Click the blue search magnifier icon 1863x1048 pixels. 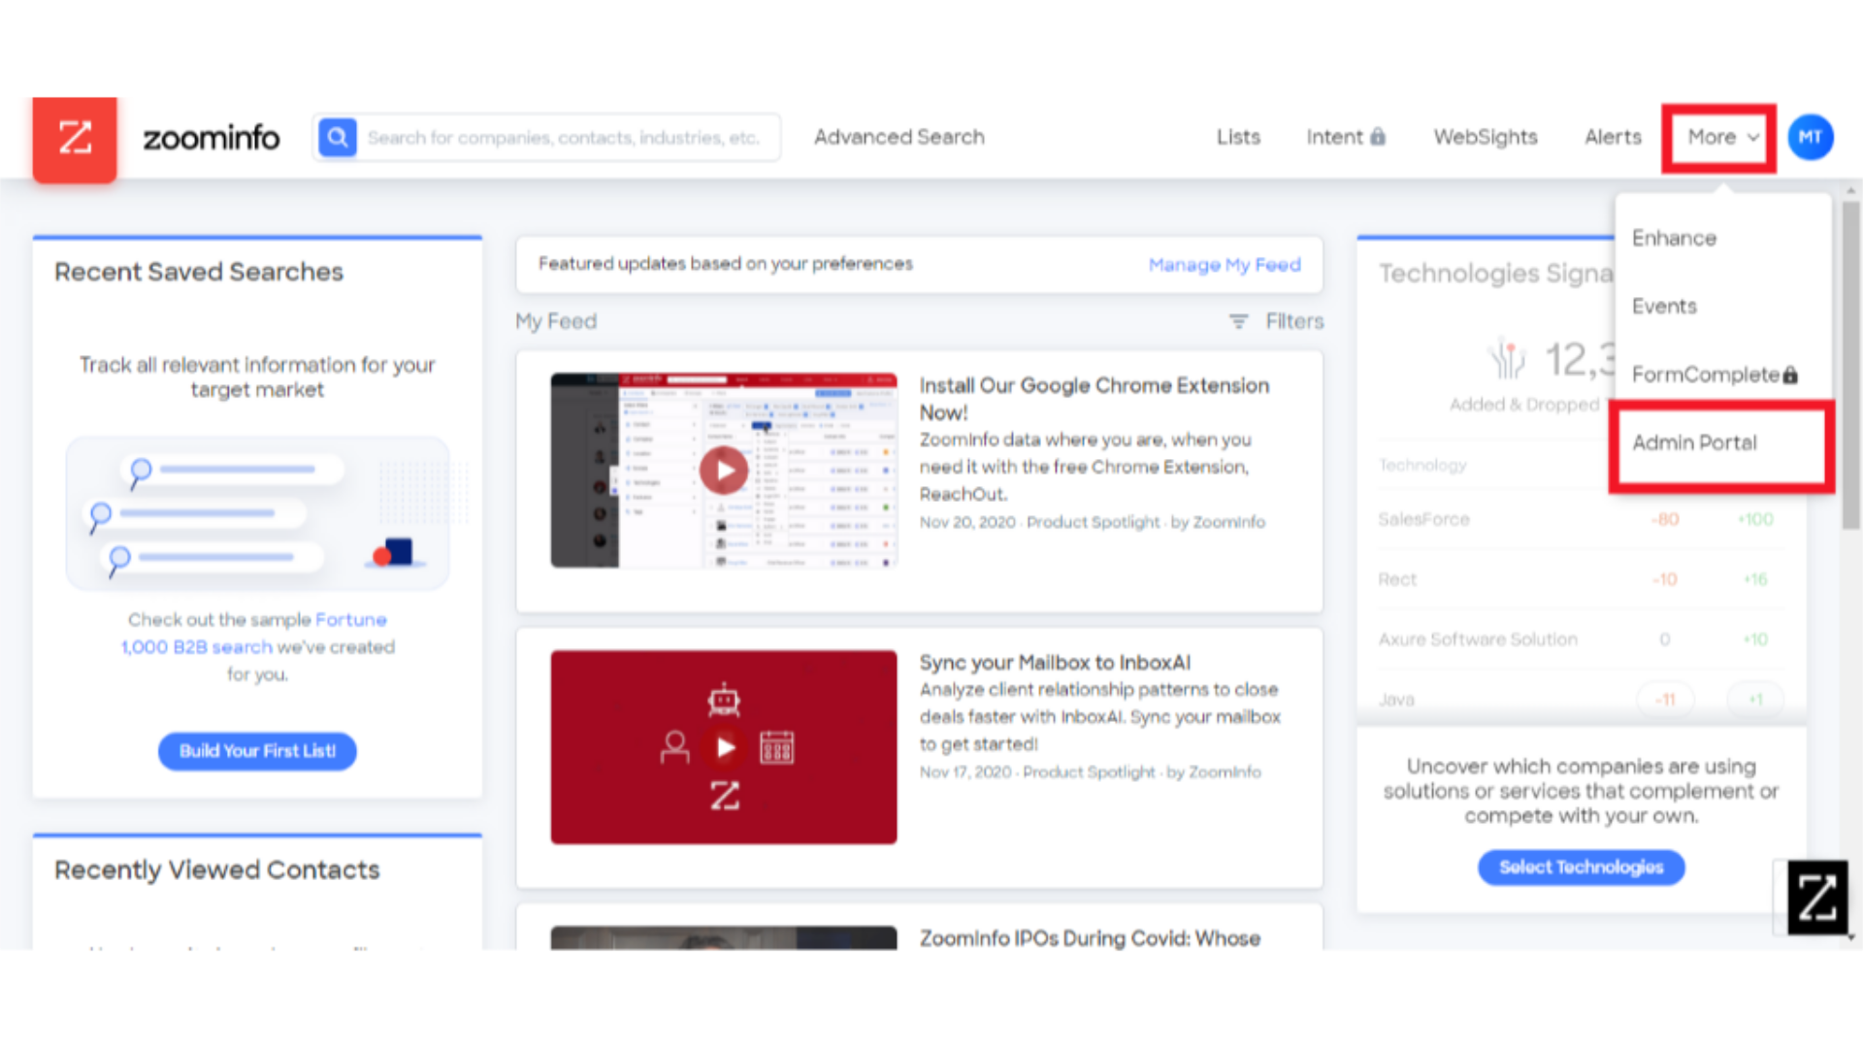coord(338,138)
